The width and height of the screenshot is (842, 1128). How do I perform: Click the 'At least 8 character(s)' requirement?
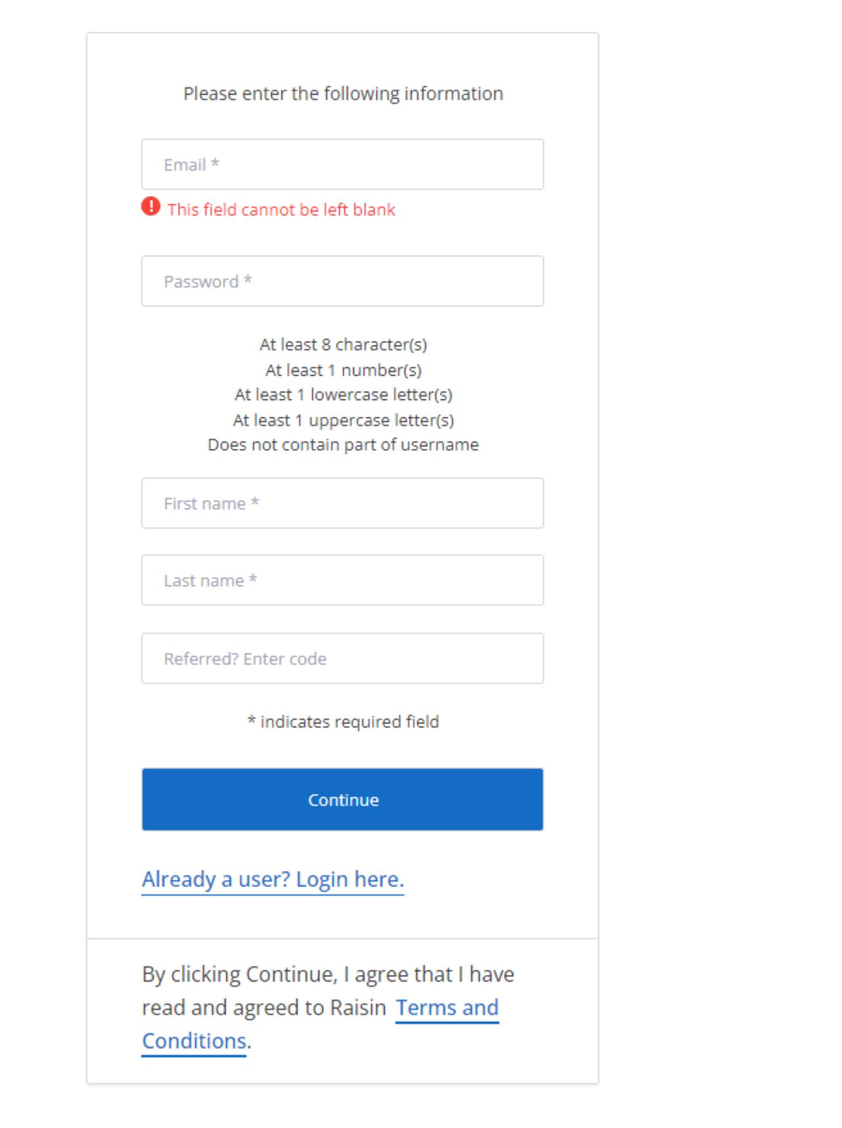point(343,345)
